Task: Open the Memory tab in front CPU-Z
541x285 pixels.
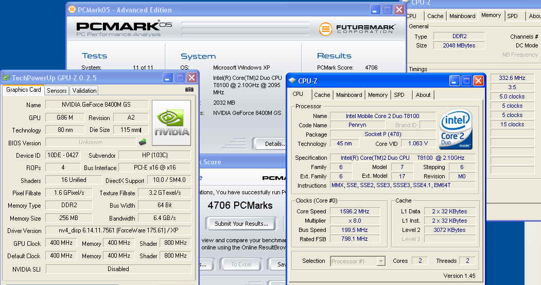Action: click(x=377, y=95)
